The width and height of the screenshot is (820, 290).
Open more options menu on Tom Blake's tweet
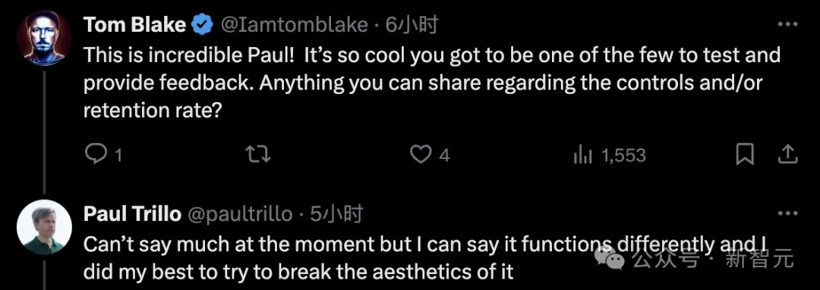pyautogui.click(x=787, y=24)
